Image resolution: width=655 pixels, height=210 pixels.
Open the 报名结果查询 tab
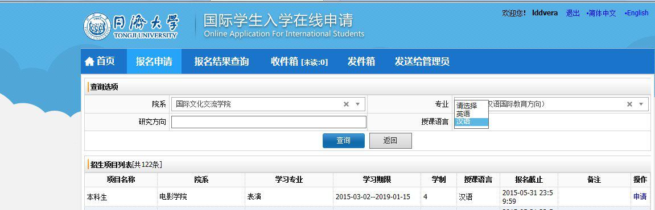pos(221,62)
